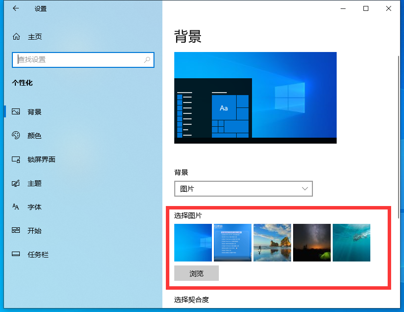Image resolution: width=404 pixels, height=312 pixels.
Task: Click the 查找设置 search input field
Action: [x=79, y=60]
